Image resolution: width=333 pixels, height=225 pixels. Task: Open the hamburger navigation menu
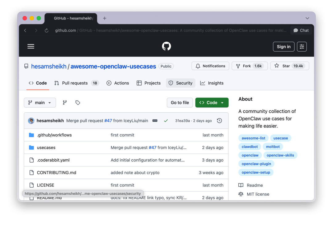31,46
